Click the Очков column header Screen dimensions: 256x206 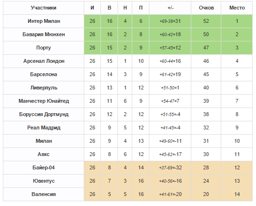[x=206, y=8]
